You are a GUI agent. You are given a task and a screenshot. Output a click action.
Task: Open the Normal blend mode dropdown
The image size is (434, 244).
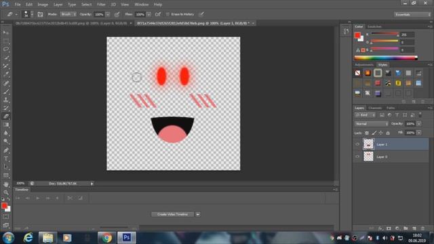(372, 123)
